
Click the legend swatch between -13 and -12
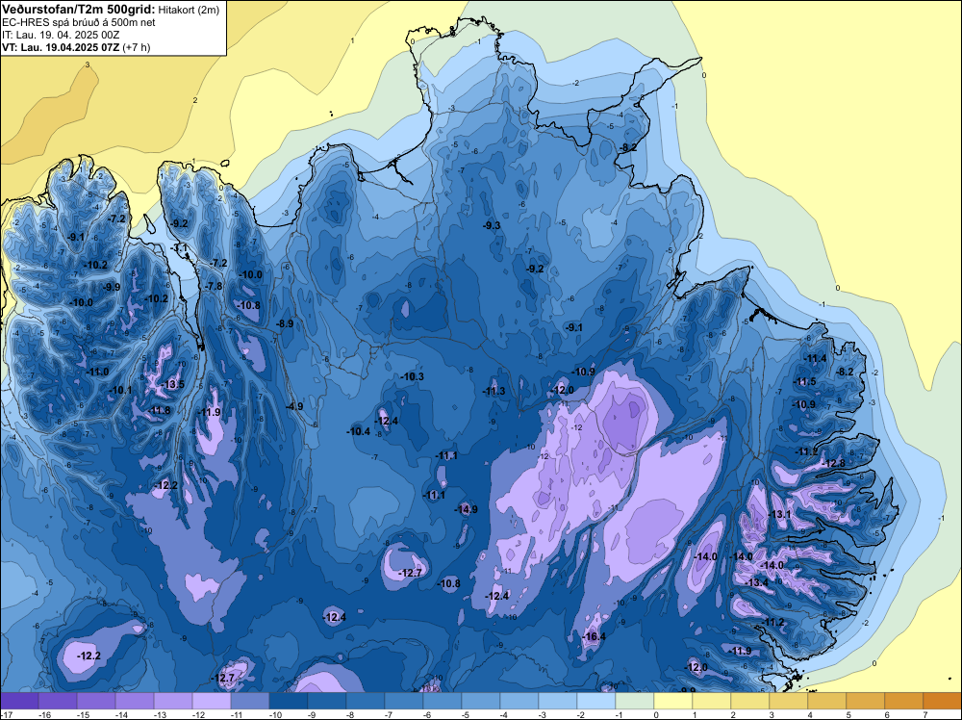(173, 701)
